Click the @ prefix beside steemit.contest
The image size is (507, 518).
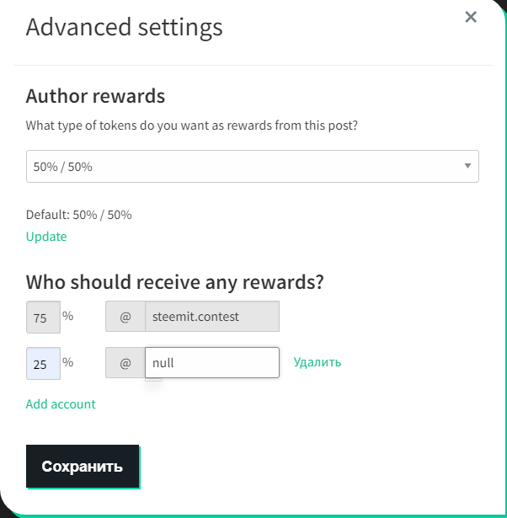[x=125, y=318]
